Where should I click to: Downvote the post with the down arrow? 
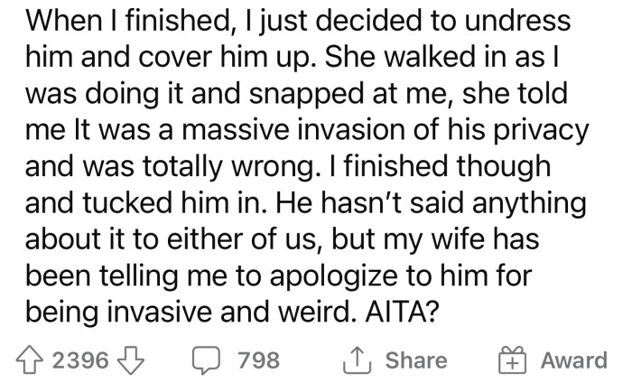(133, 360)
